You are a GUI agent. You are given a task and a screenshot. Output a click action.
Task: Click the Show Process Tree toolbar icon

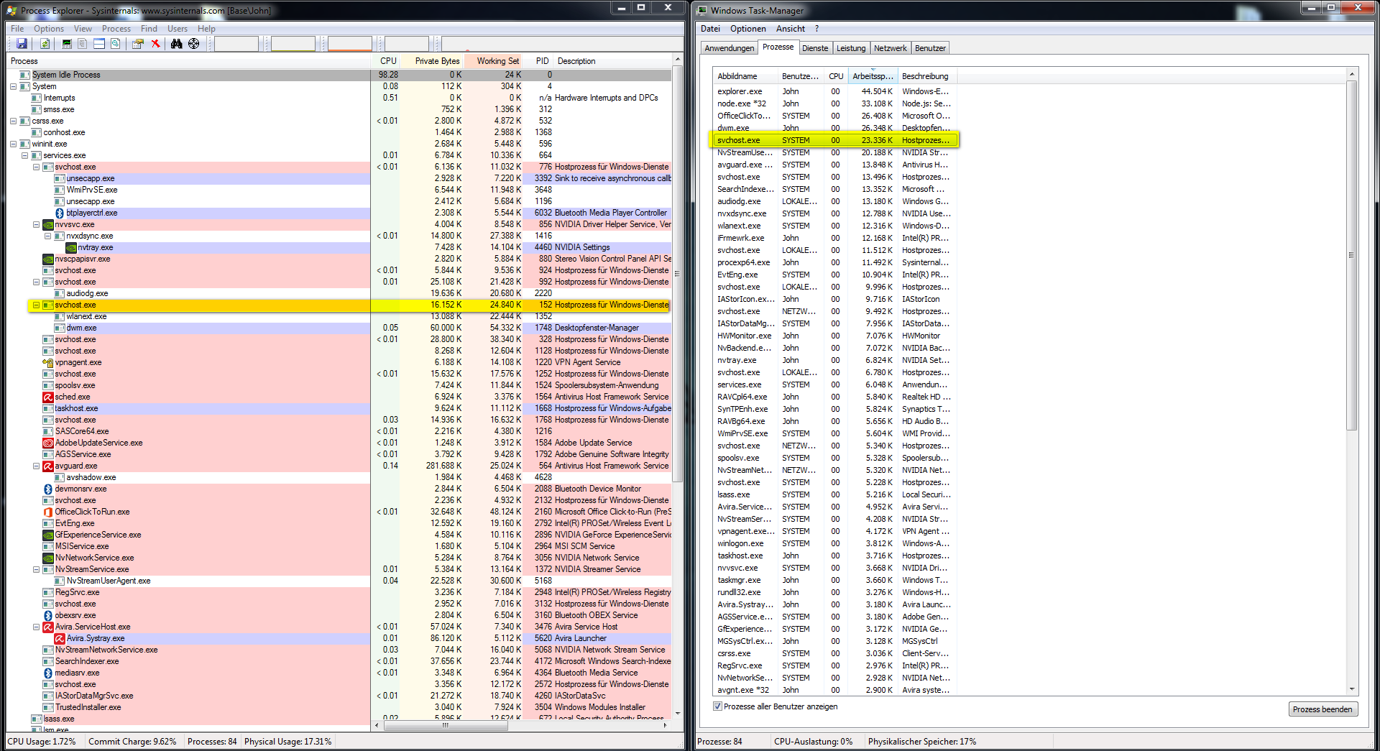pyautogui.click(x=83, y=44)
